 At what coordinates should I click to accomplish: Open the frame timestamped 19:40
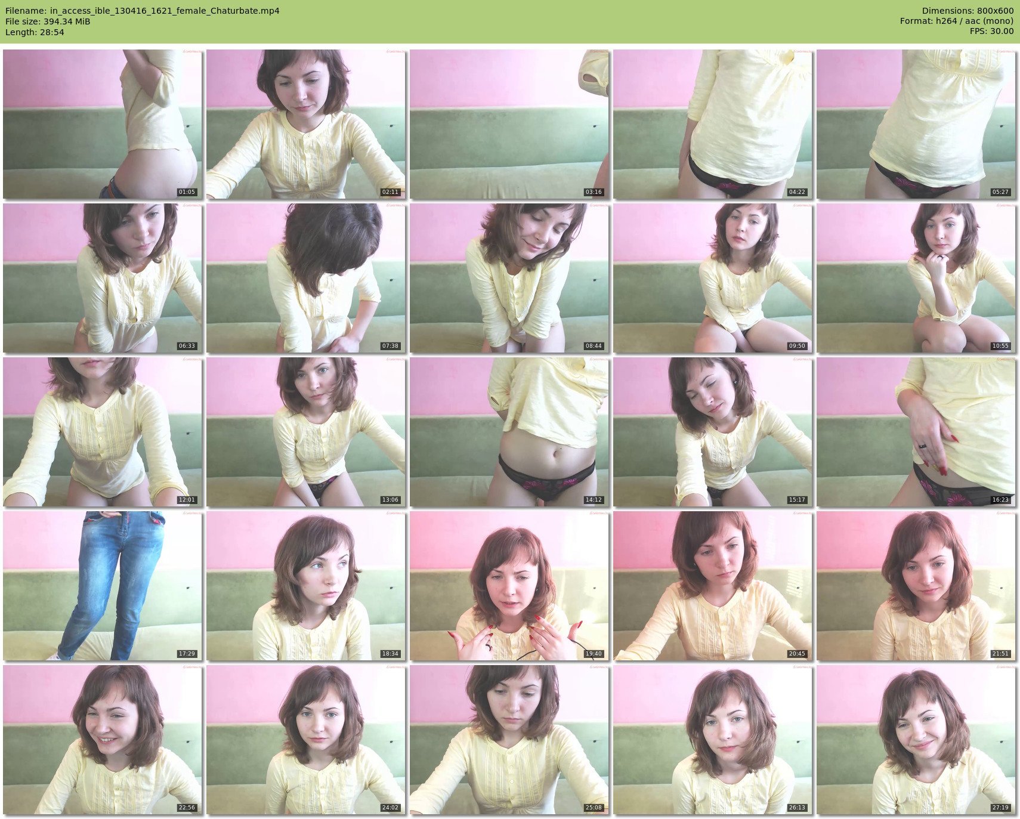[x=509, y=586]
